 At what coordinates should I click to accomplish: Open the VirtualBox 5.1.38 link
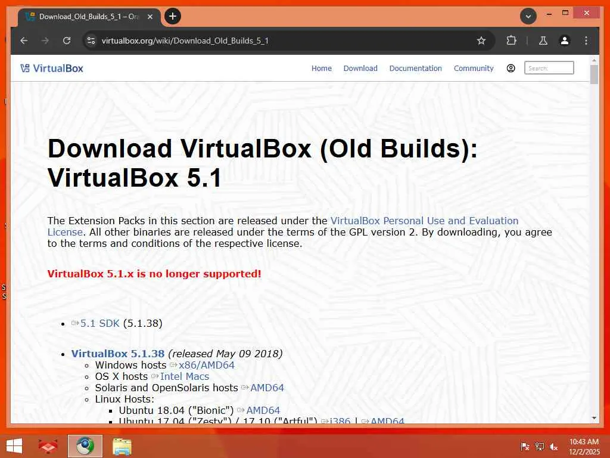[118, 354]
